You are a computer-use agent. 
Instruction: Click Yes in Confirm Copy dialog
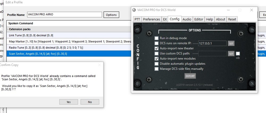pyautogui.click(x=69, y=102)
